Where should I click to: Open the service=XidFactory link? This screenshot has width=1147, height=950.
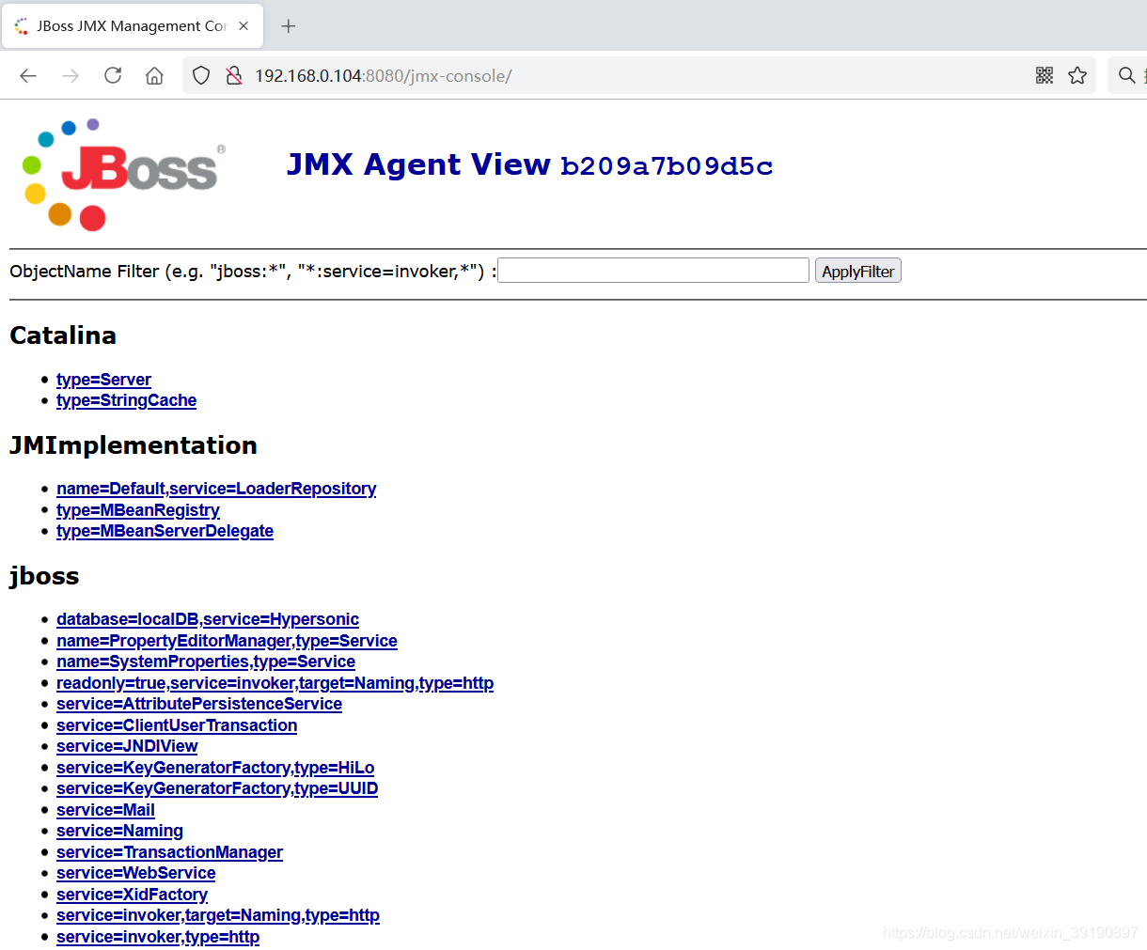(x=132, y=895)
